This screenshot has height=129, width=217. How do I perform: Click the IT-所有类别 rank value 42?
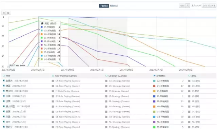(x=182, y=91)
